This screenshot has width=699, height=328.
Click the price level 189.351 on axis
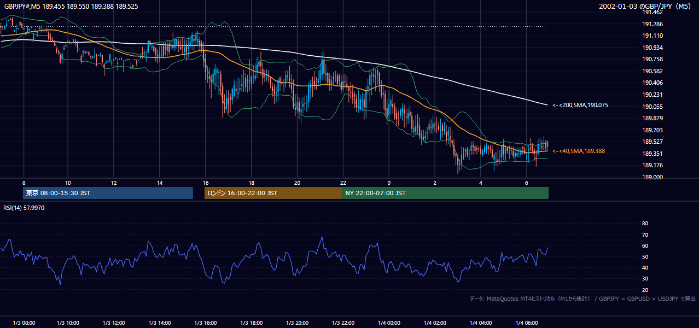[x=653, y=154]
